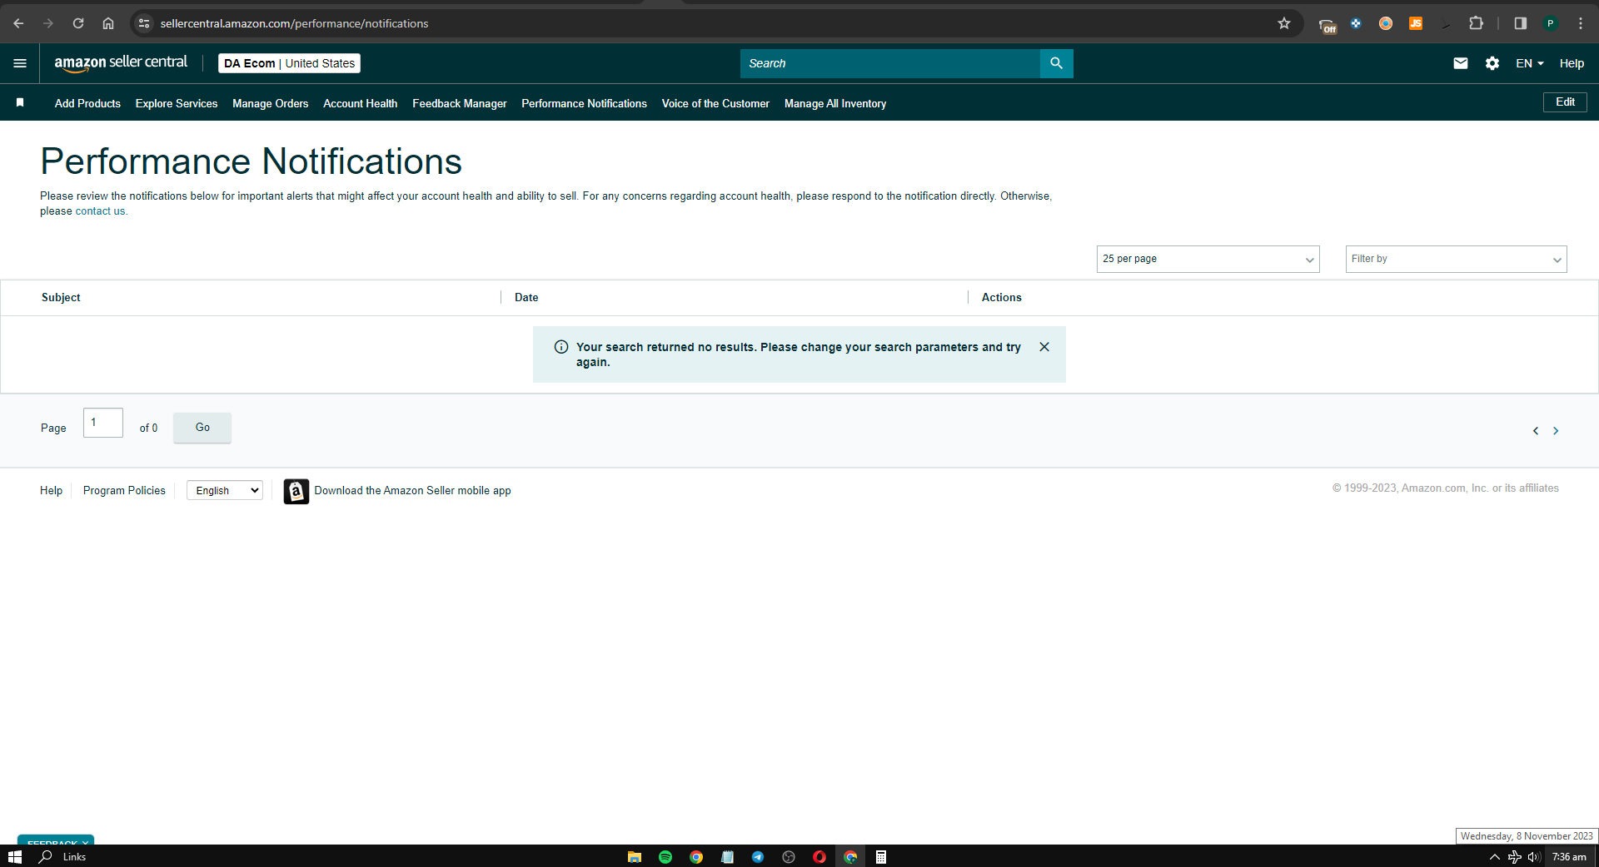Click the Edit button in the nav bar
The image size is (1599, 867).
click(x=1565, y=102)
